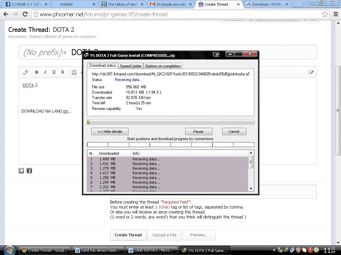Screen dimensions: 341x255
Task: Switch to the Download - DOTA tab
Action: point(266,4)
